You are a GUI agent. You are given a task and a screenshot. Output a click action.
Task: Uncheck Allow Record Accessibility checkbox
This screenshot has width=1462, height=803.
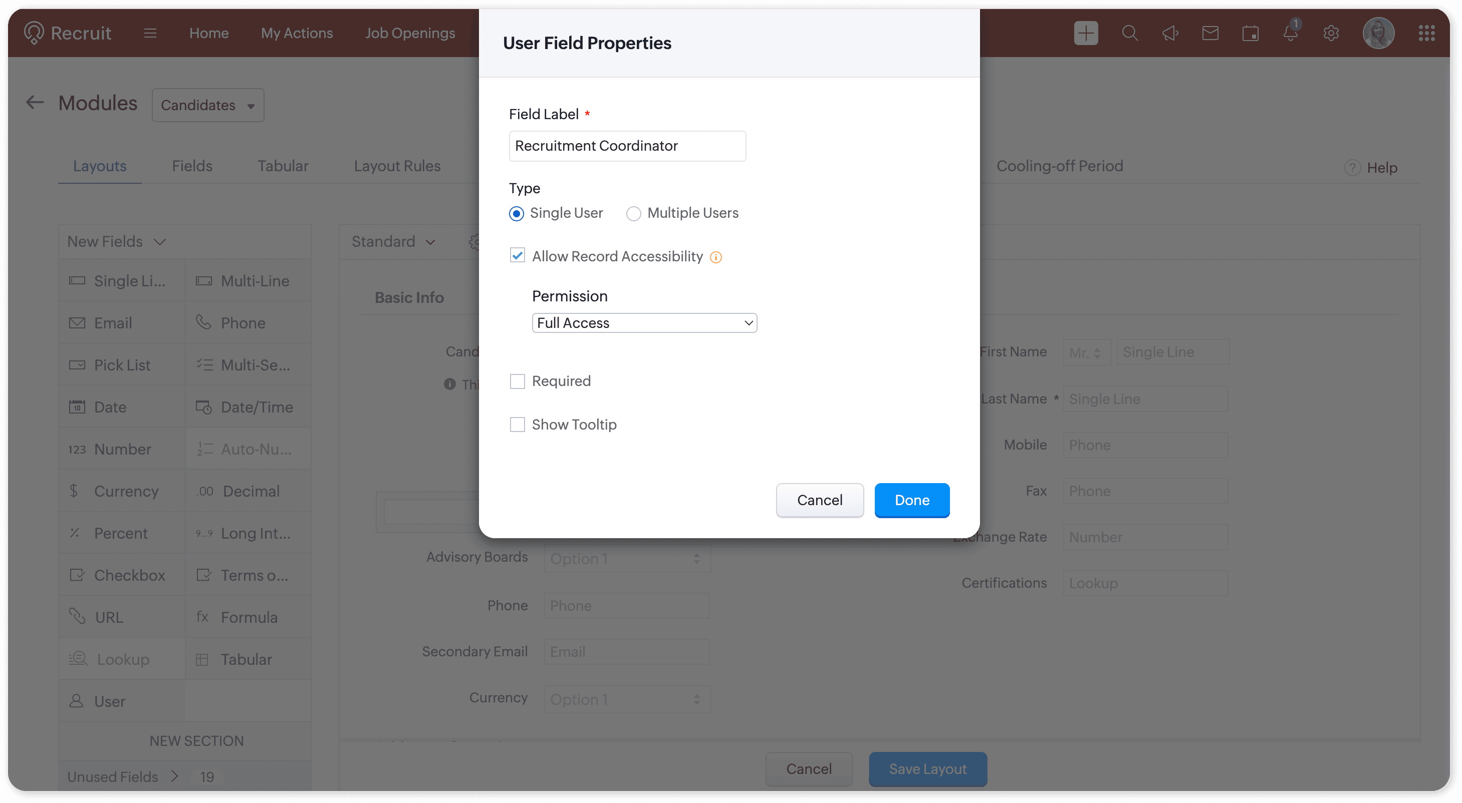(x=517, y=256)
